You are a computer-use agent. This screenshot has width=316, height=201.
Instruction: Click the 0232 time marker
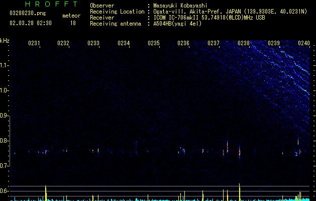(63, 43)
